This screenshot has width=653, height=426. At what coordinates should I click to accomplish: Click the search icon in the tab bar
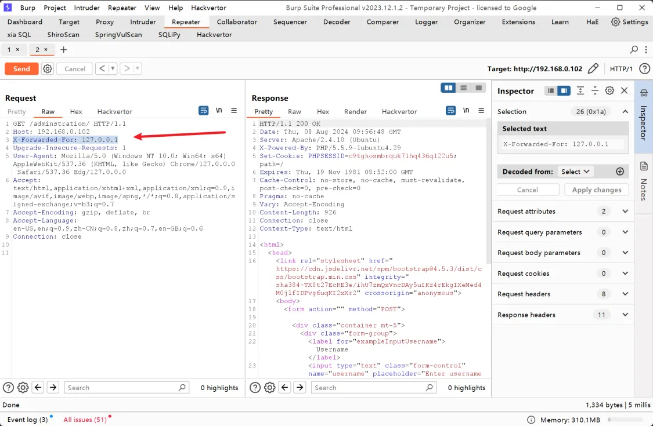pos(634,50)
